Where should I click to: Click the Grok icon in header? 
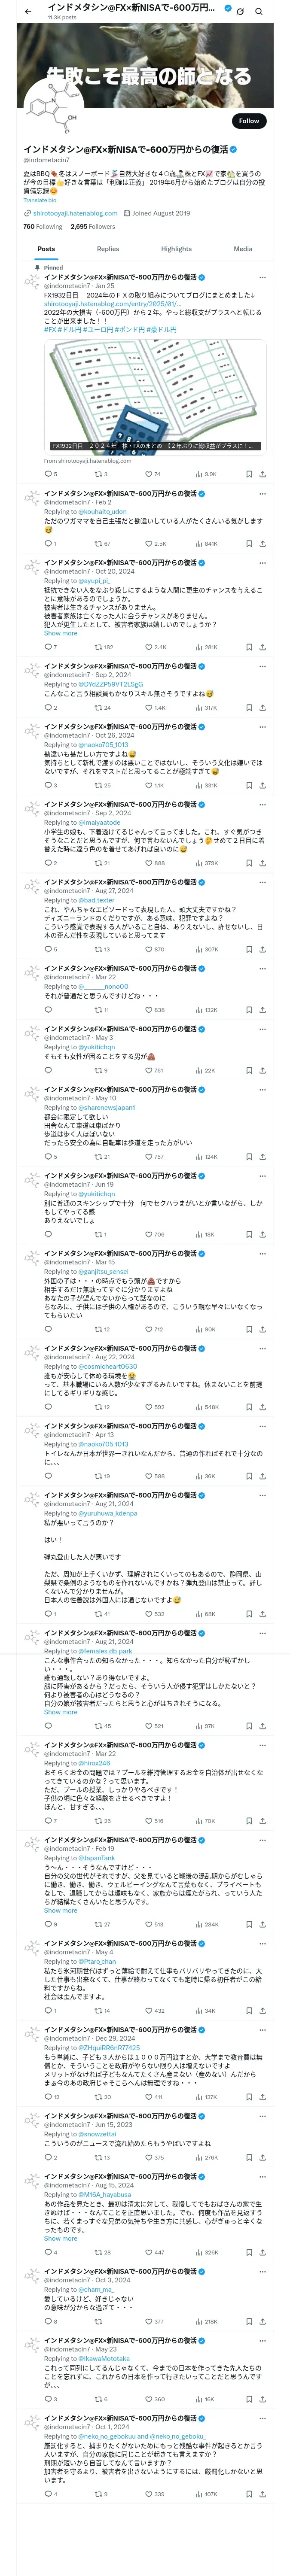pyautogui.click(x=240, y=12)
